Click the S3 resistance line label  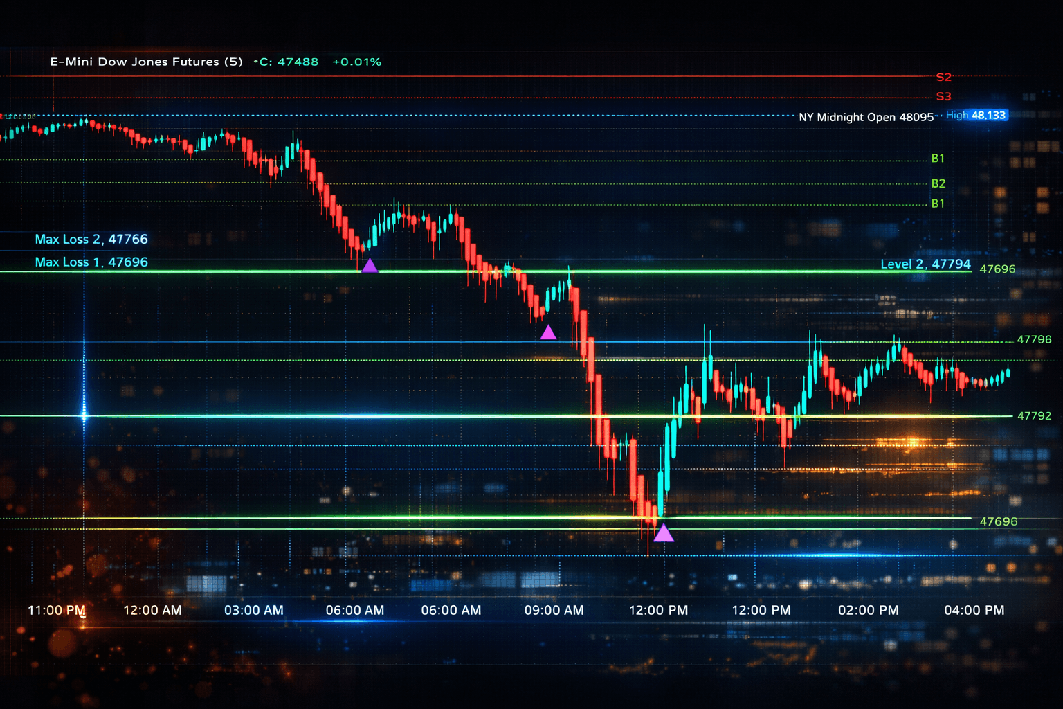(x=943, y=97)
